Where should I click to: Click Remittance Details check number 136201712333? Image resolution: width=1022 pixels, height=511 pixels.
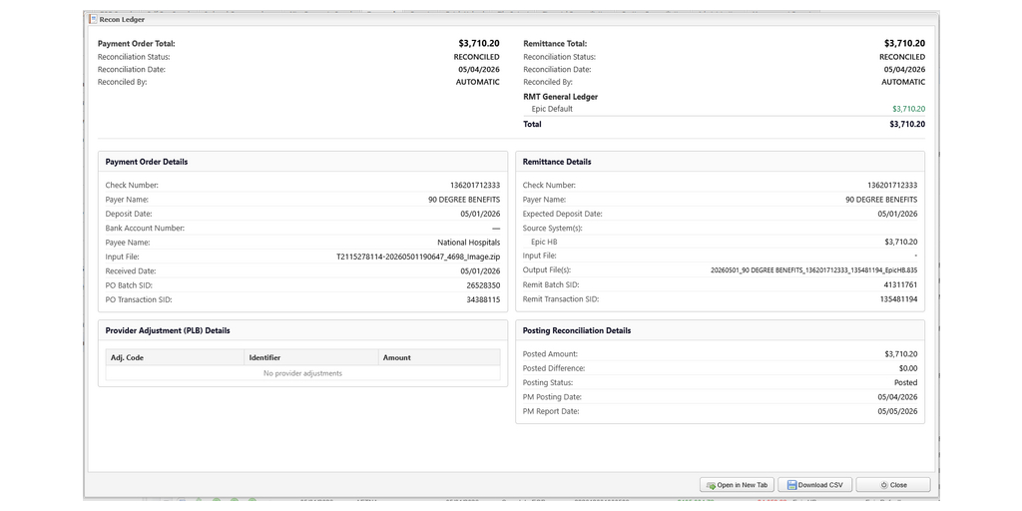coord(892,185)
